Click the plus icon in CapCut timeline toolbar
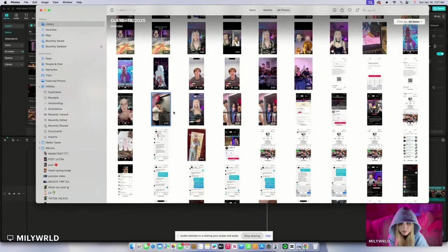The image size is (448, 252). tap(5, 140)
